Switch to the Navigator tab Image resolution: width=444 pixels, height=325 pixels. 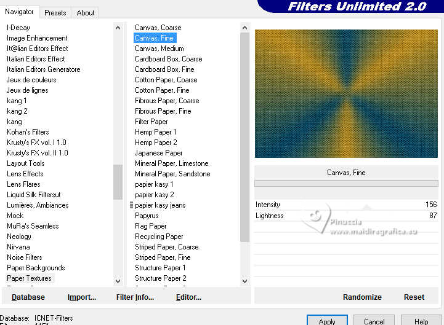(19, 12)
